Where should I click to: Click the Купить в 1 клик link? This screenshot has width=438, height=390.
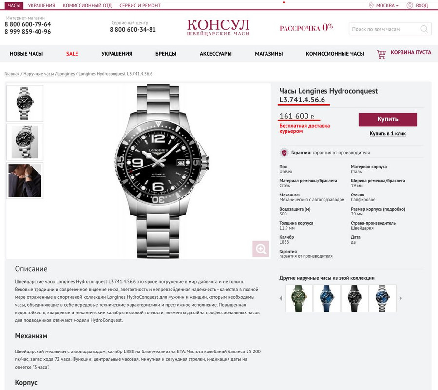388,134
